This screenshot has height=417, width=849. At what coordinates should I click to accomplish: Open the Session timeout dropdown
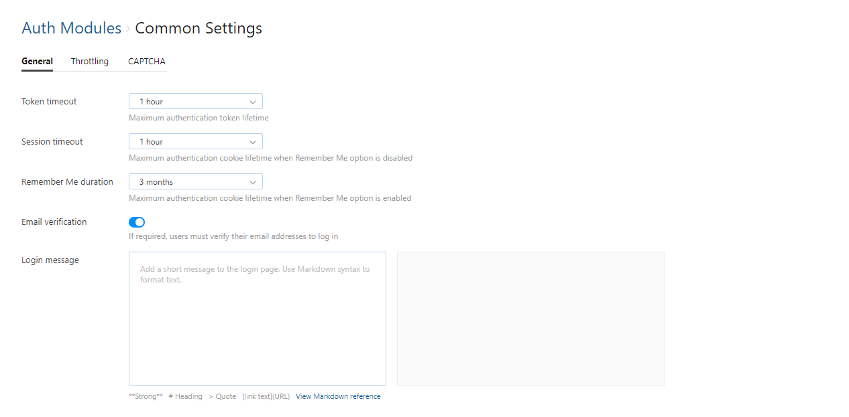click(195, 142)
